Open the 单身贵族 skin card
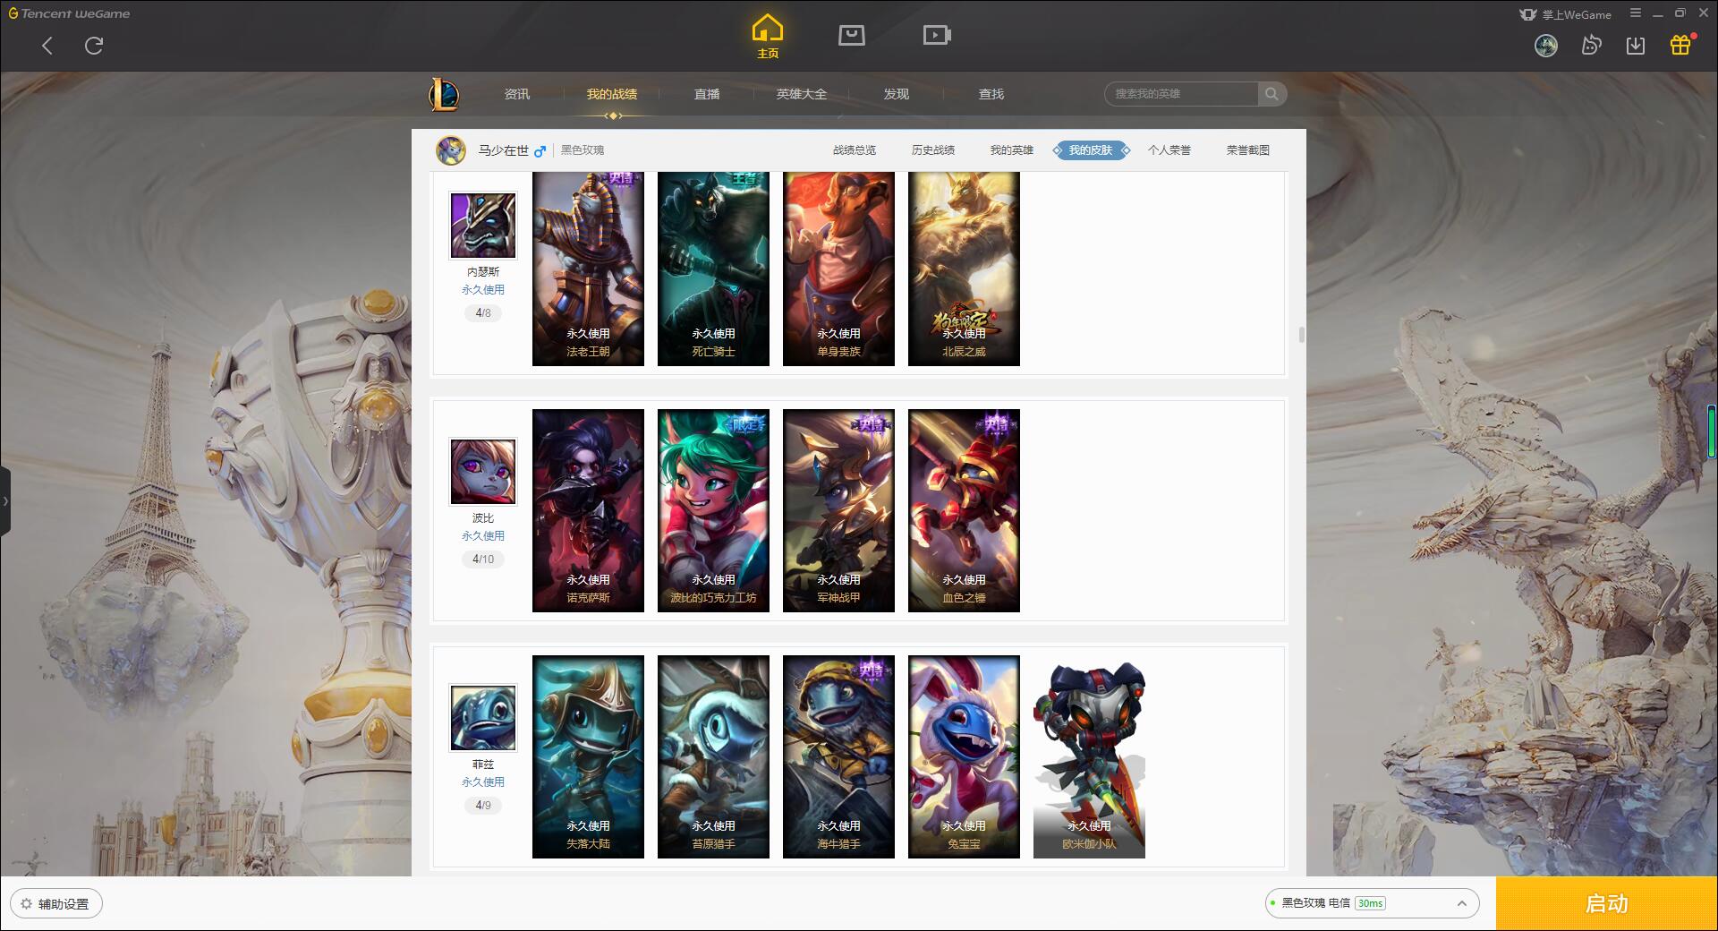This screenshot has width=1718, height=931. pyautogui.click(x=838, y=269)
